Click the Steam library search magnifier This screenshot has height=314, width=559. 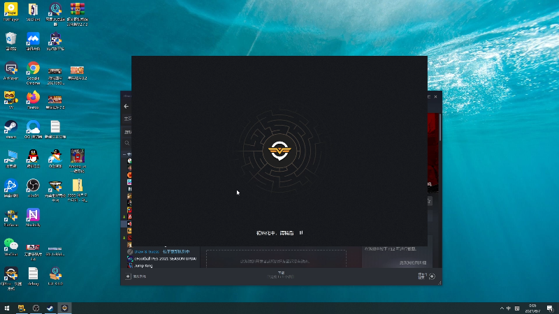pos(127,143)
